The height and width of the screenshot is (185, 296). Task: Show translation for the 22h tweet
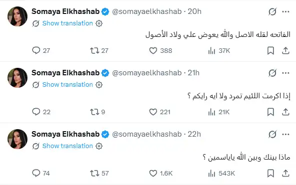(67, 146)
